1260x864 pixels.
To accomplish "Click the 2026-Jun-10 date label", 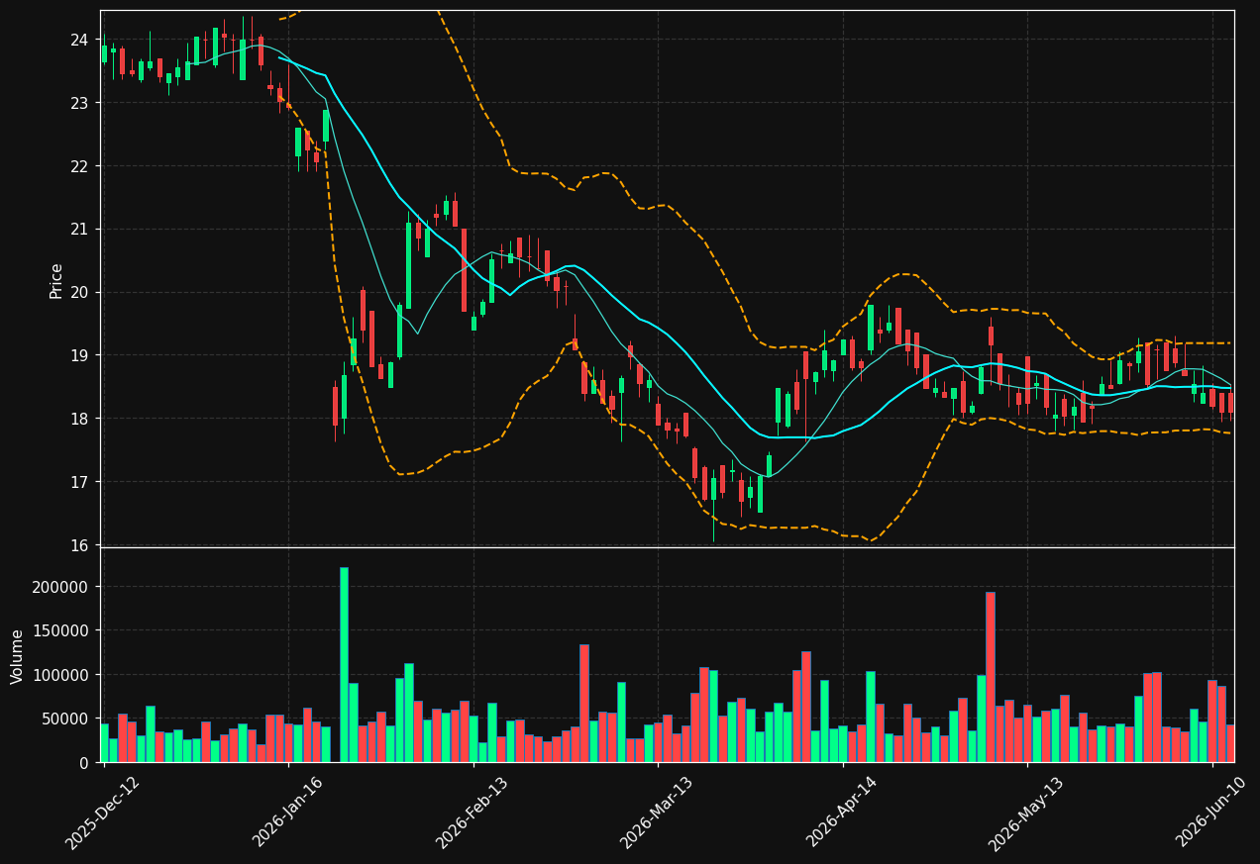I will coord(1211,812).
